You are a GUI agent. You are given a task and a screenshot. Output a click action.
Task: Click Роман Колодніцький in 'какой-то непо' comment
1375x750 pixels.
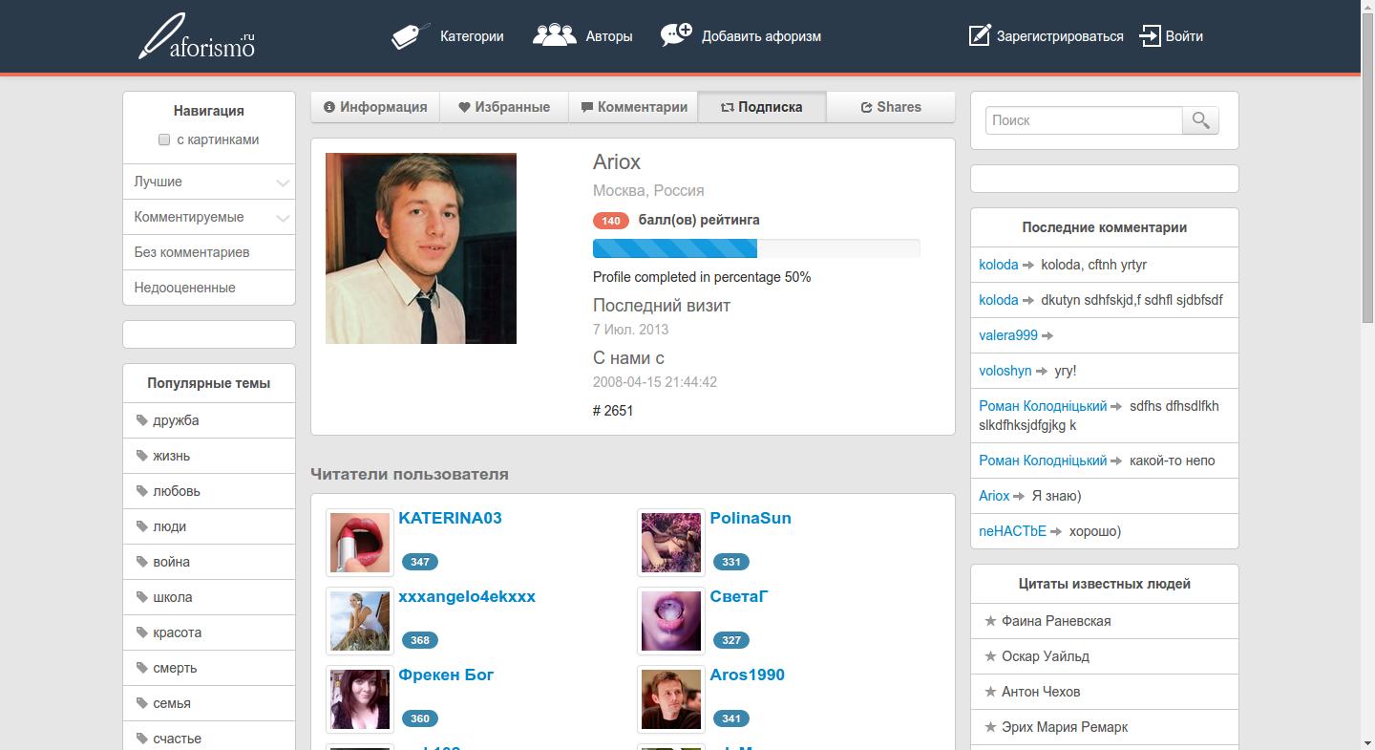1043,461
